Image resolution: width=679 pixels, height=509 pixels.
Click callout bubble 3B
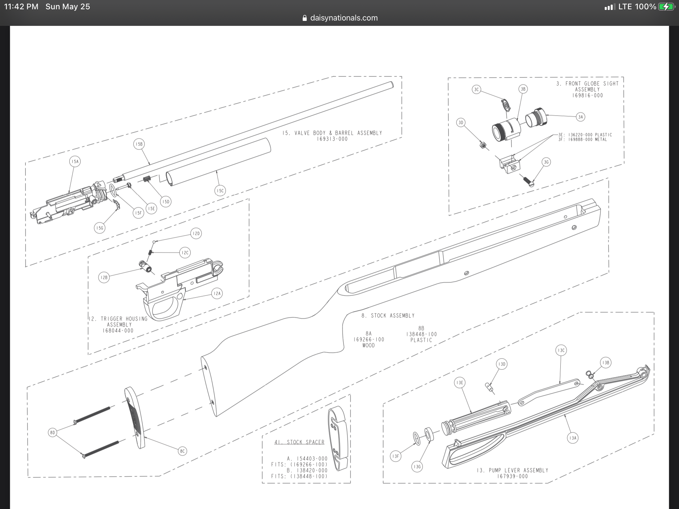(x=523, y=89)
